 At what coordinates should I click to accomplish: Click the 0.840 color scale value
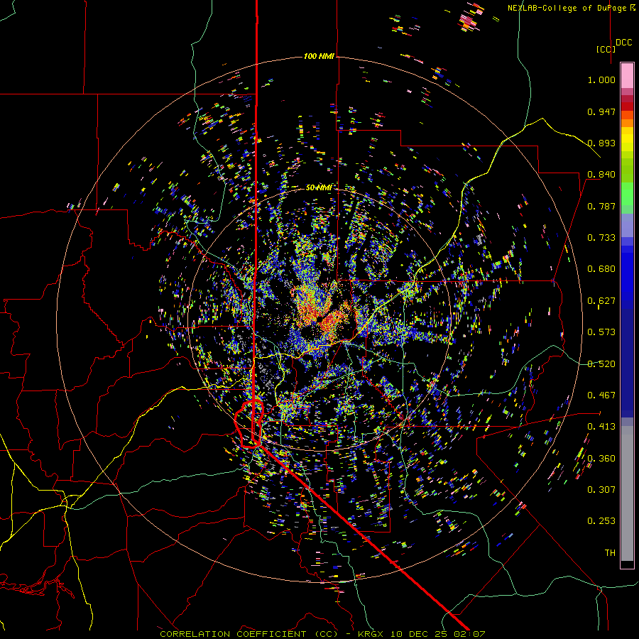601,175
